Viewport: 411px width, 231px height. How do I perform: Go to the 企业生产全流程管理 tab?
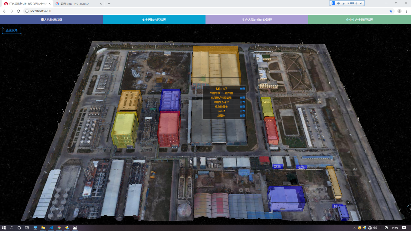(360, 20)
